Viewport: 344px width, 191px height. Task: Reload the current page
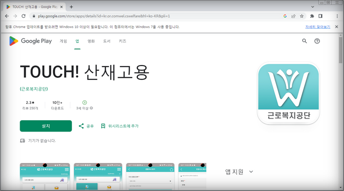pyautogui.click(x=24, y=16)
